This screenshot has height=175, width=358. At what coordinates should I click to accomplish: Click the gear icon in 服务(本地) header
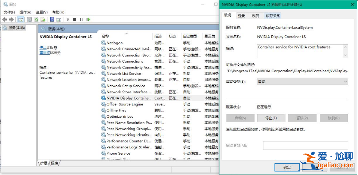(x=43, y=29)
